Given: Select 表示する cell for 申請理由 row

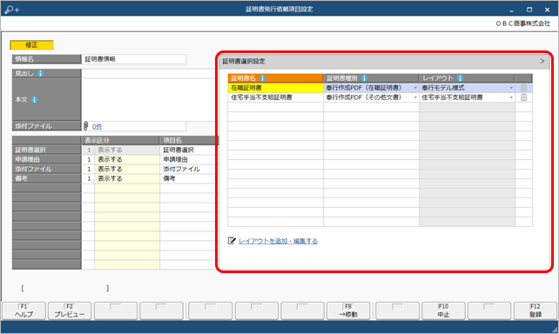Looking at the screenshot, I should click(x=127, y=159).
